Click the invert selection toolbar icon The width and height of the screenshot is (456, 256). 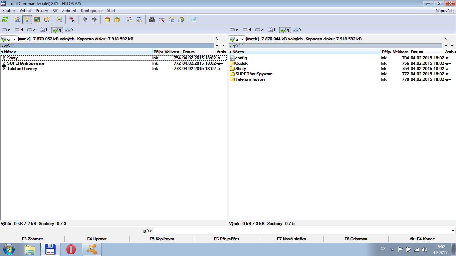[59, 19]
